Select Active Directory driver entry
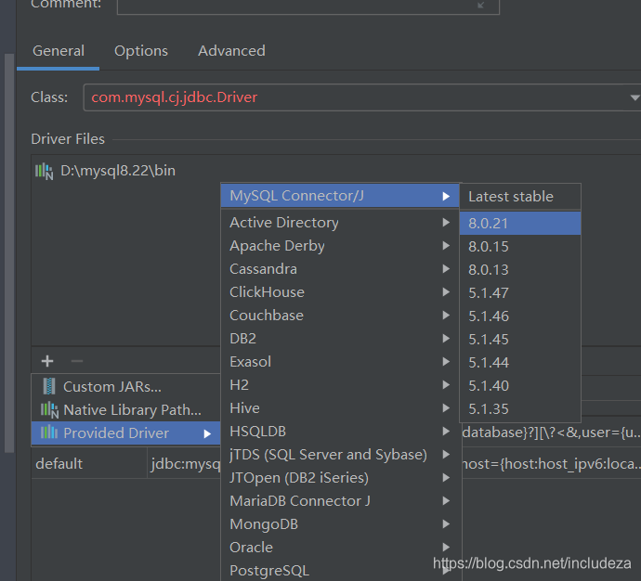The image size is (641, 581). point(341,223)
